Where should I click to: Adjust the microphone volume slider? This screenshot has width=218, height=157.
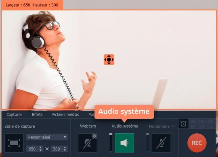148,143
